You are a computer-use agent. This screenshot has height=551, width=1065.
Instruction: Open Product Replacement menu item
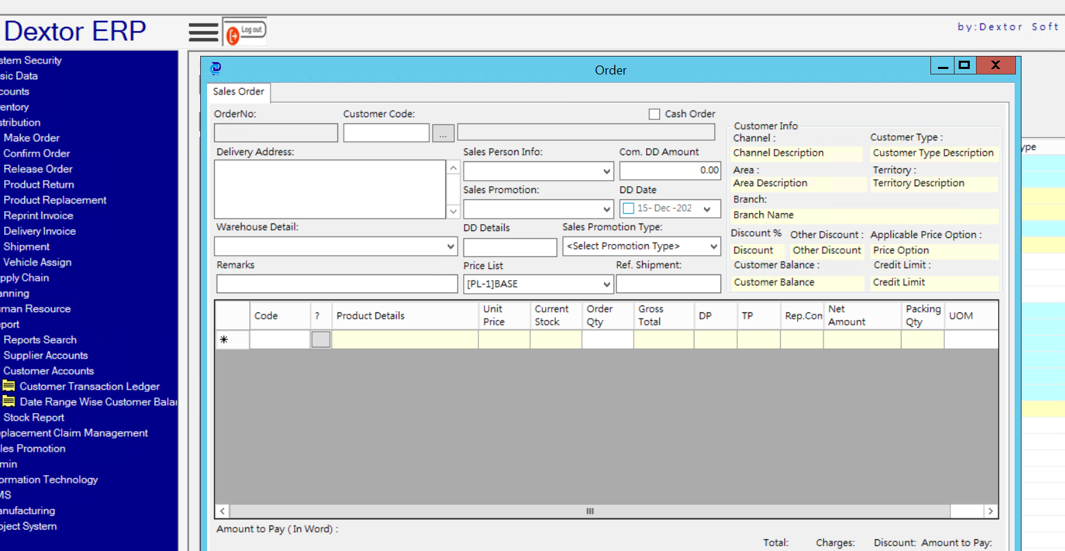(55, 200)
